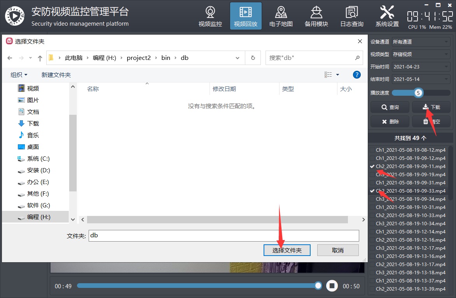Go up one folder level arrow

coord(40,58)
